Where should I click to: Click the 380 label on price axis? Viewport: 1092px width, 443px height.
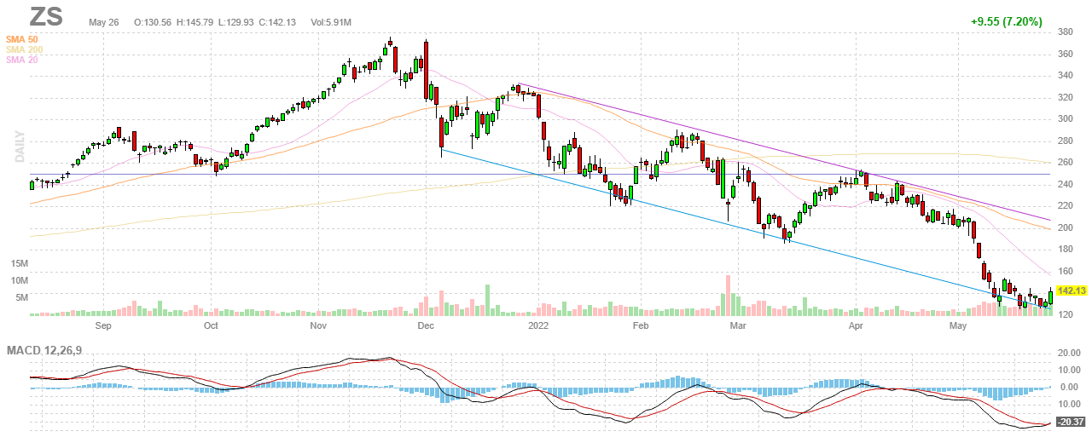1066,32
